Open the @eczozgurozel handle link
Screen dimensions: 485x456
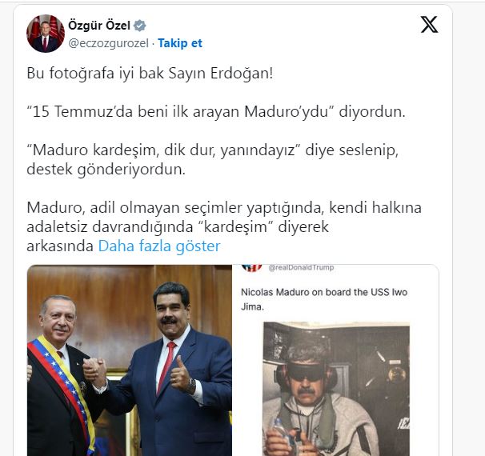click(x=108, y=43)
